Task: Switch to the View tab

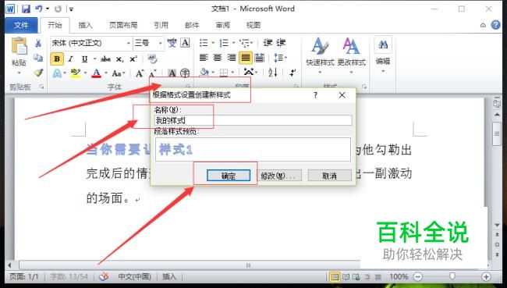Action: [x=253, y=25]
